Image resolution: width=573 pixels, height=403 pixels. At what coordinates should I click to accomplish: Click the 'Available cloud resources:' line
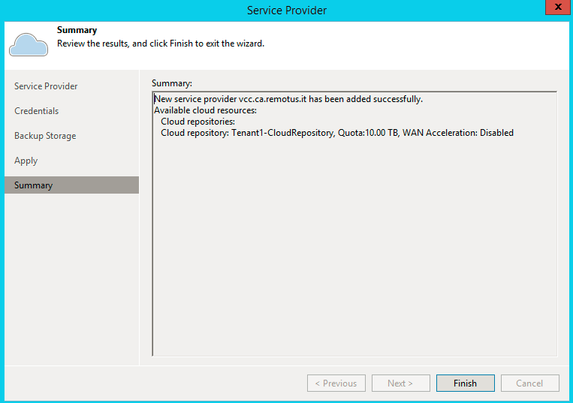coord(205,110)
